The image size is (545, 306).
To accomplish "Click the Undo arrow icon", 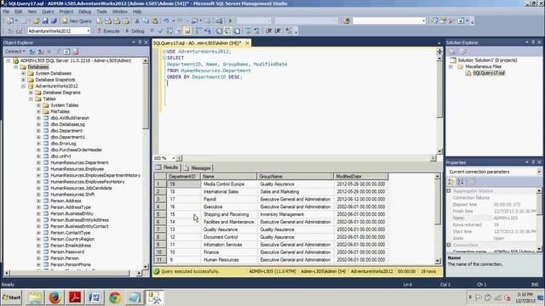I will pos(167,21).
